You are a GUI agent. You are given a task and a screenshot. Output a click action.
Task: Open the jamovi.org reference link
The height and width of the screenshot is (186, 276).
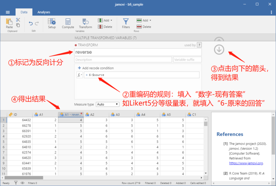(x=246, y=163)
